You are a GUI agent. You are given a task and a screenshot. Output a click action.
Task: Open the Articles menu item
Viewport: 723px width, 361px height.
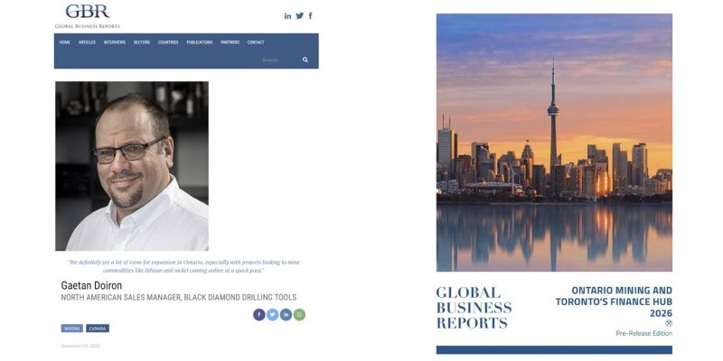point(87,42)
